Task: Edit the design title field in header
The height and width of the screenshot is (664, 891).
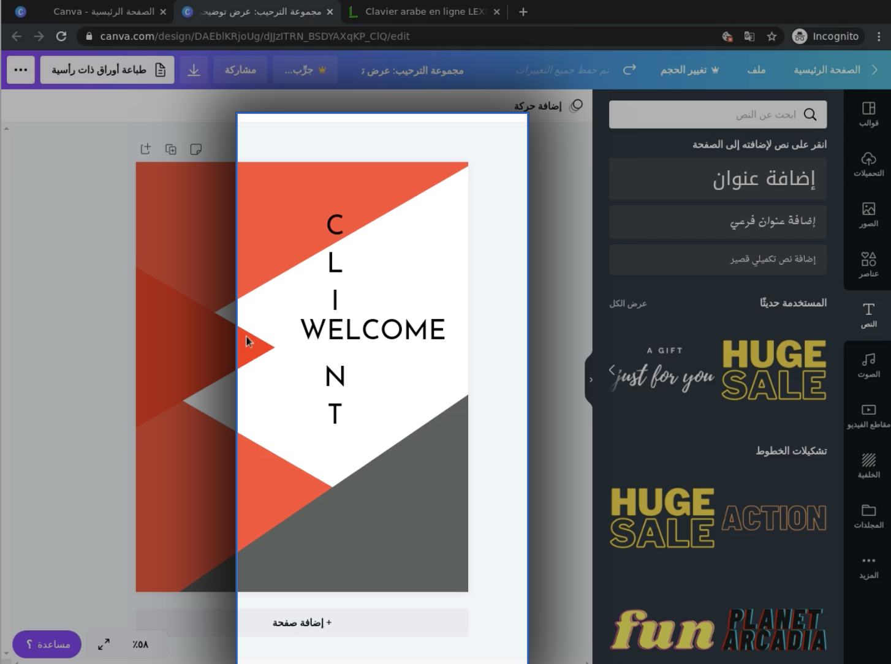Action: [x=412, y=70]
